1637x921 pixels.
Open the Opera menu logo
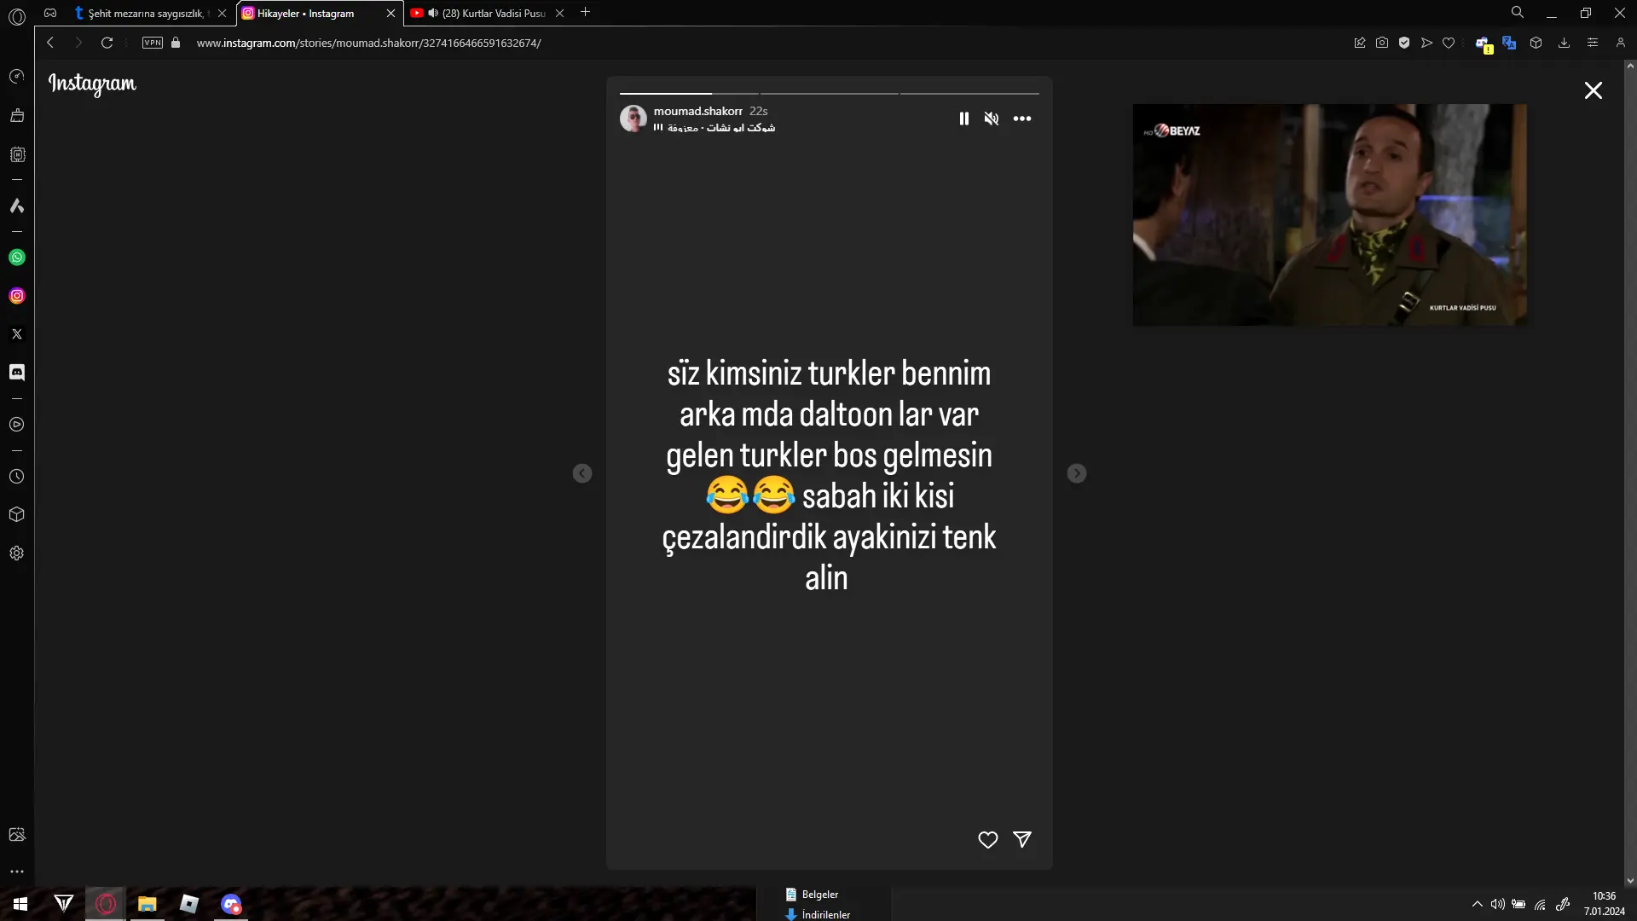coord(17,15)
